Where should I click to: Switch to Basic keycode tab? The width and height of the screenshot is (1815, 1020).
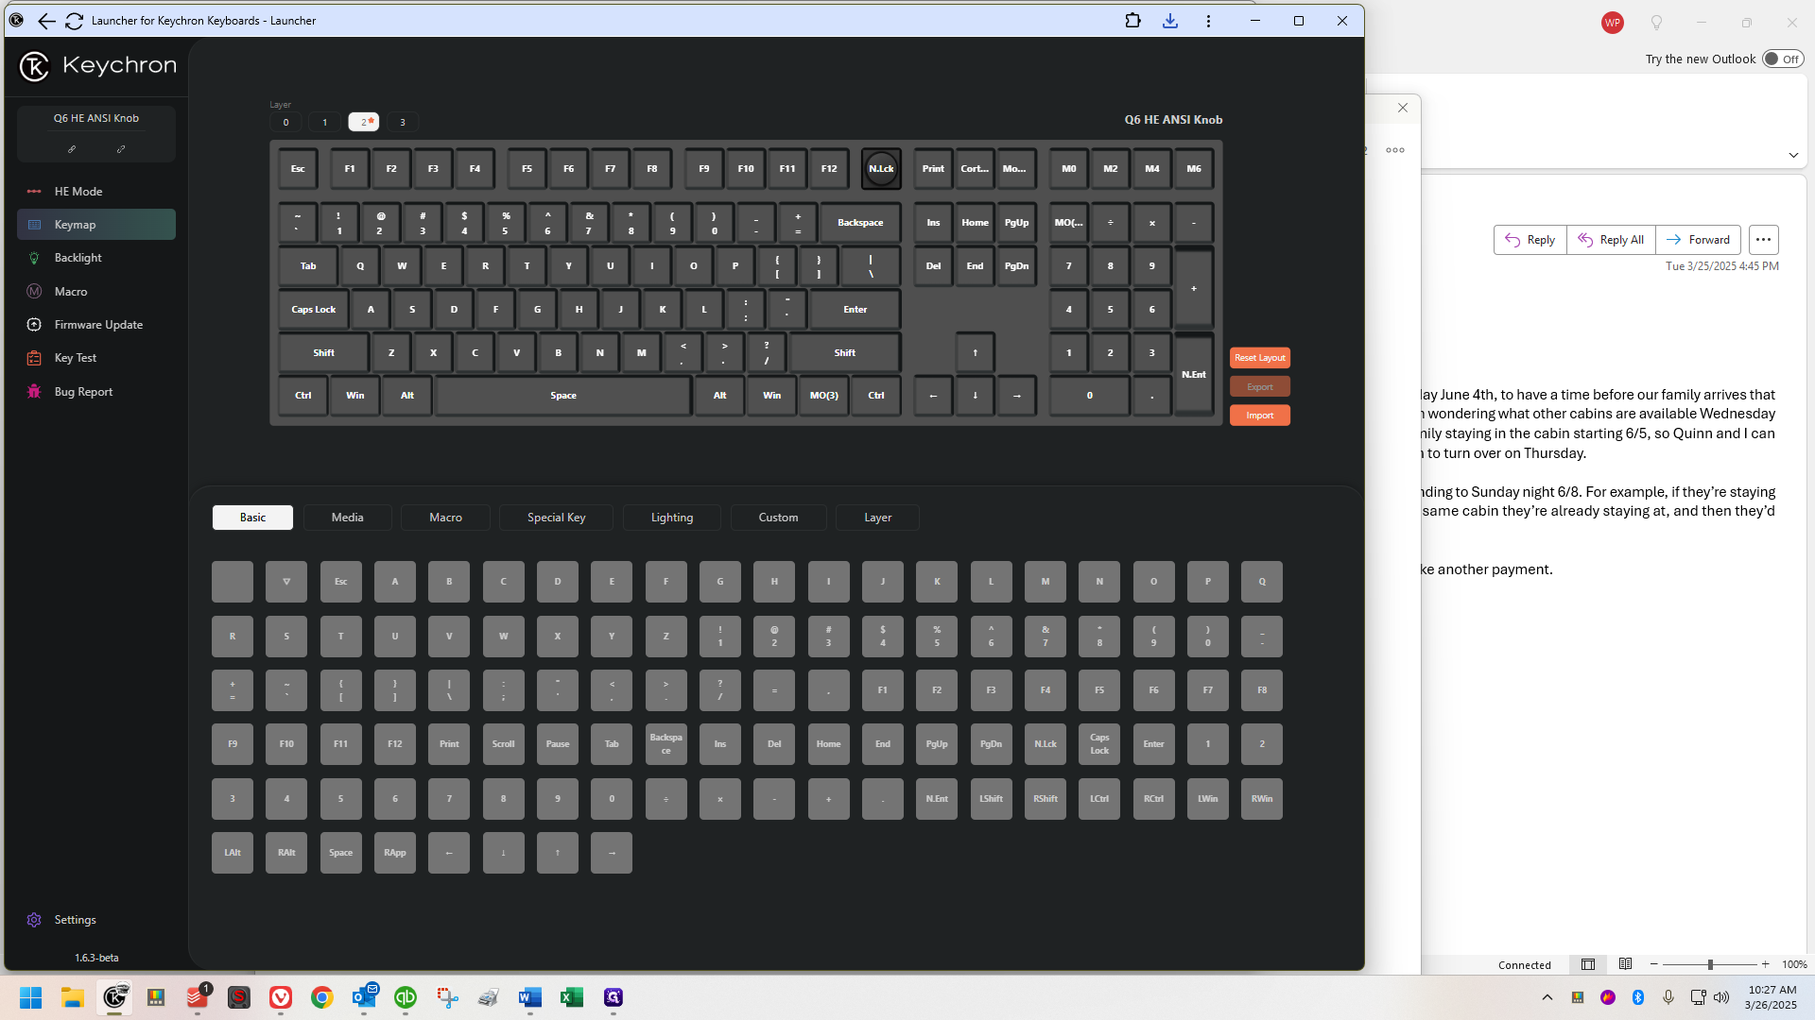tap(252, 518)
